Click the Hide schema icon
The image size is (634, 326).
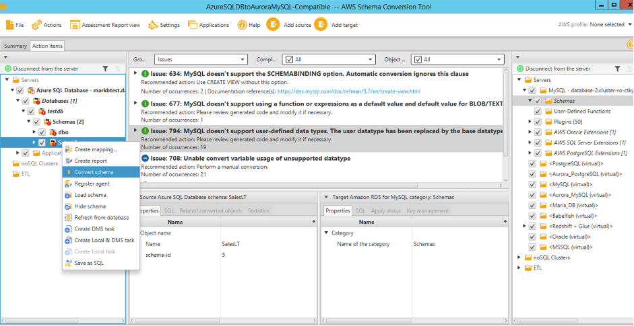coord(68,206)
